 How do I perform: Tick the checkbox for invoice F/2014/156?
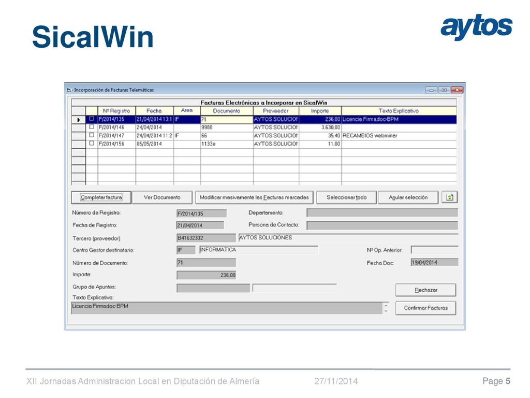pos(91,143)
